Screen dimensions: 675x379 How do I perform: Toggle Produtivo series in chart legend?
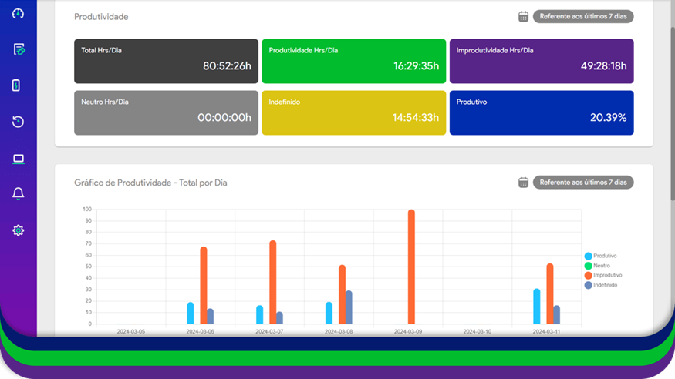point(604,256)
